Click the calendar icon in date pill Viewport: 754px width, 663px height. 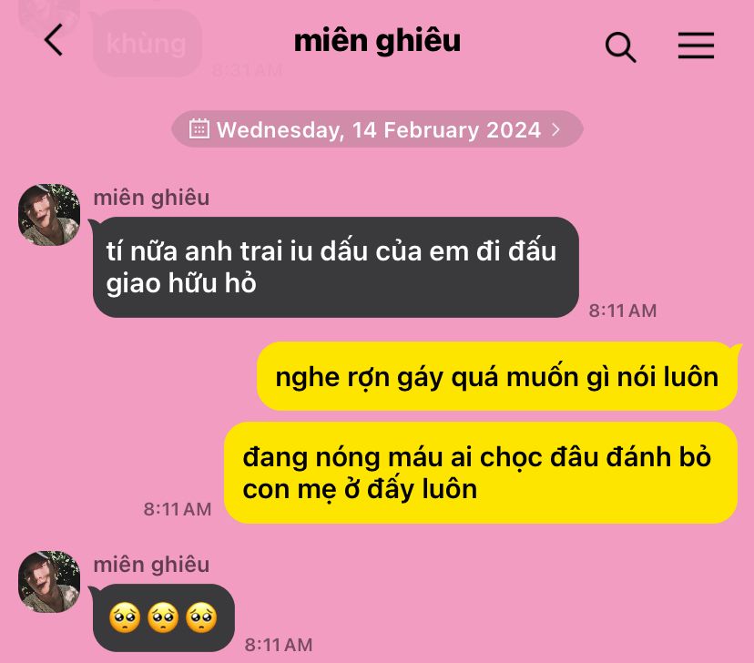pyautogui.click(x=199, y=128)
